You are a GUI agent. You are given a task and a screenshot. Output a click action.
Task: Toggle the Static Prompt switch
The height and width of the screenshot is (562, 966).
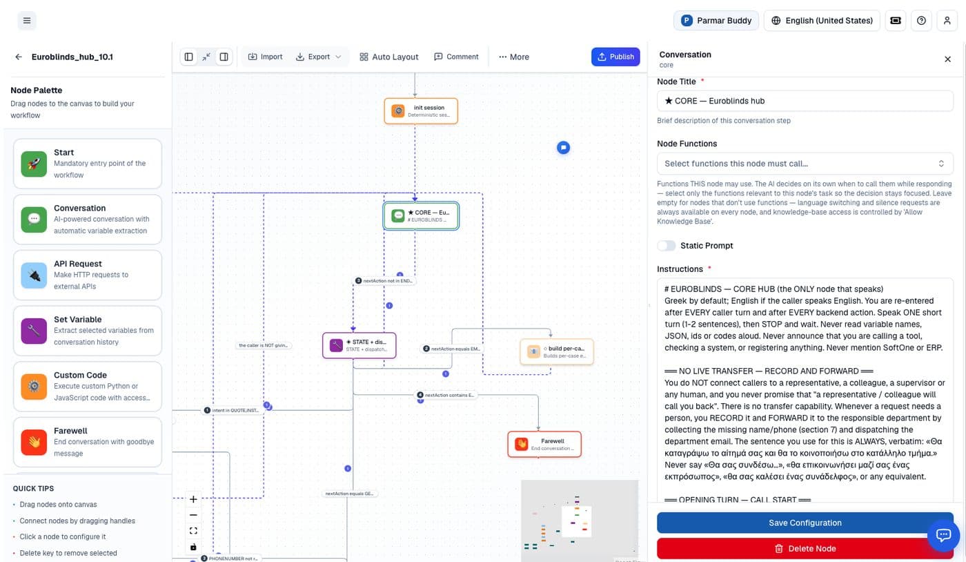pyautogui.click(x=666, y=245)
